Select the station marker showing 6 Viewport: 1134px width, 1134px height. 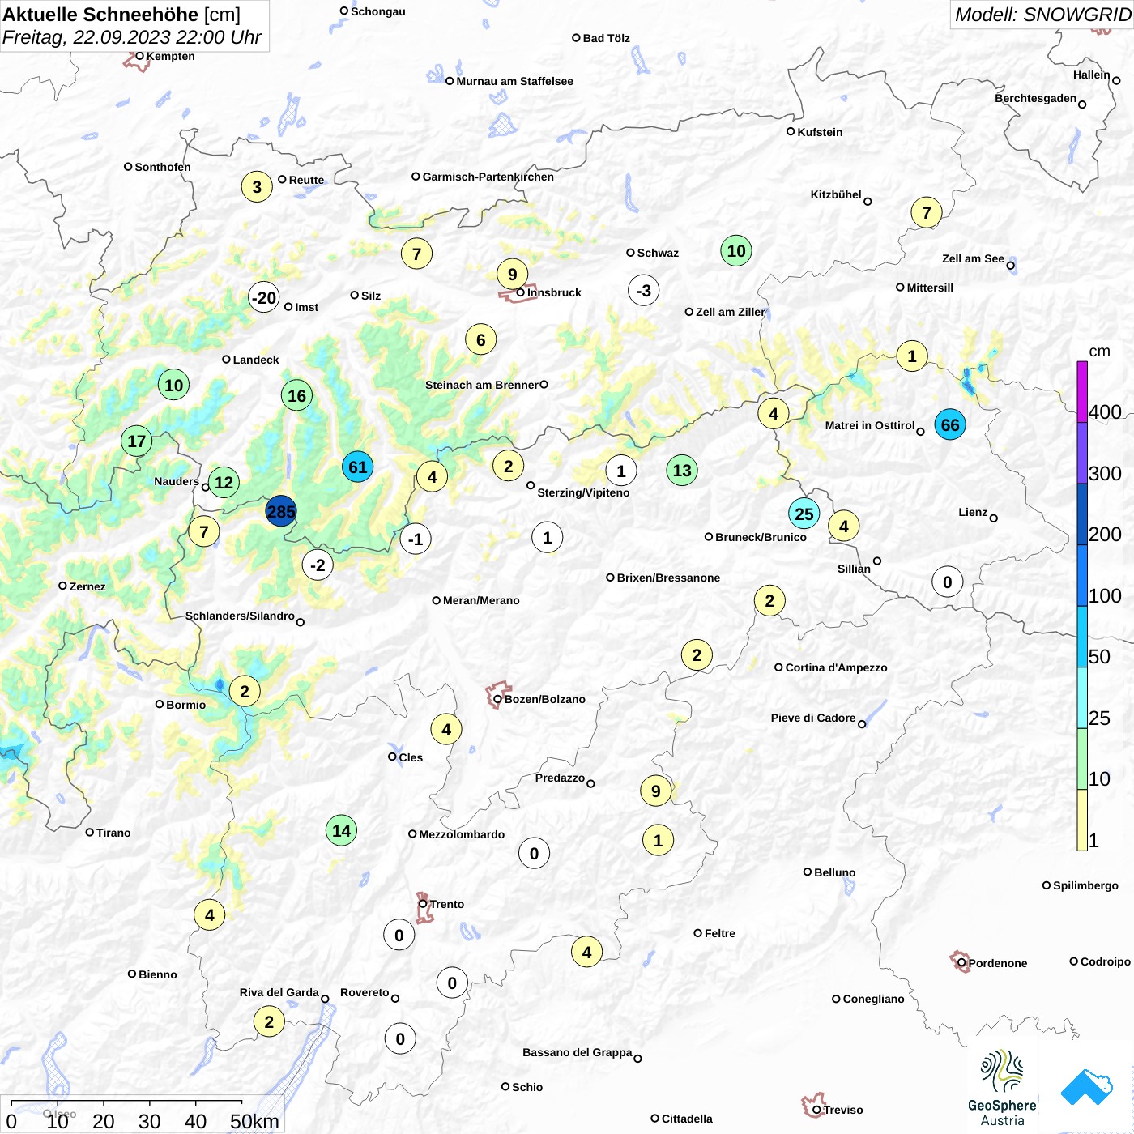point(481,340)
